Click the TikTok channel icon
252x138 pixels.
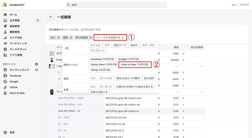(5, 87)
